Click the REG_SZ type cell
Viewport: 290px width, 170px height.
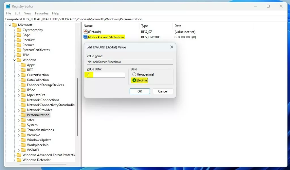point(146,32)
